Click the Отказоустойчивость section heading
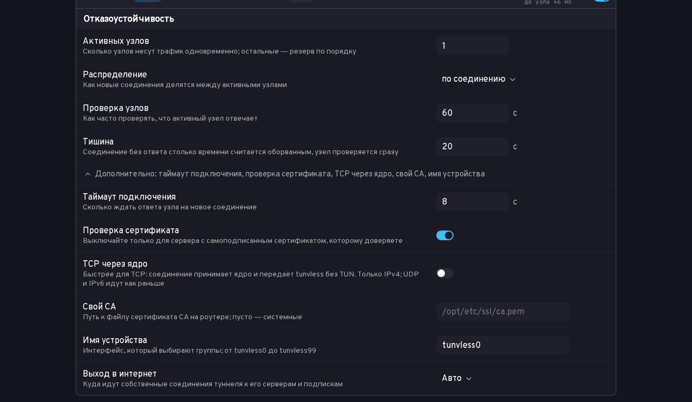 coord(129,19)
